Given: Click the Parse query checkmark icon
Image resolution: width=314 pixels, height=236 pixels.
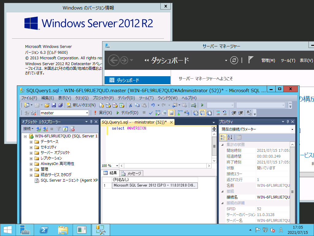Looking at the screenshot, I should 151,113.
